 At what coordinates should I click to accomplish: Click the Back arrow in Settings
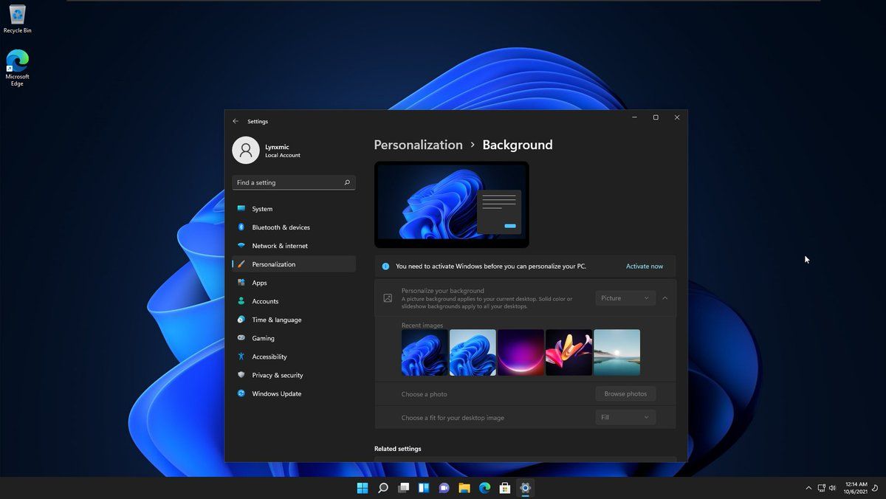(x=236, y=121)
